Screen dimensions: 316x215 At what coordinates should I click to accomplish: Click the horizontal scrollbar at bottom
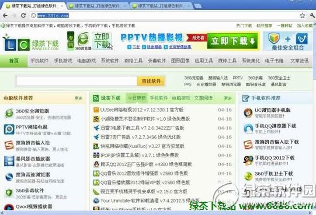(x=155, y=213)
